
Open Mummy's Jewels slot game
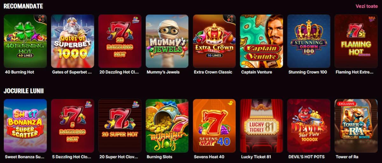[x=167, y=41]
